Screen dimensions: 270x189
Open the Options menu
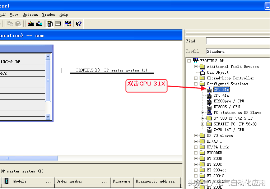[30, 14]
